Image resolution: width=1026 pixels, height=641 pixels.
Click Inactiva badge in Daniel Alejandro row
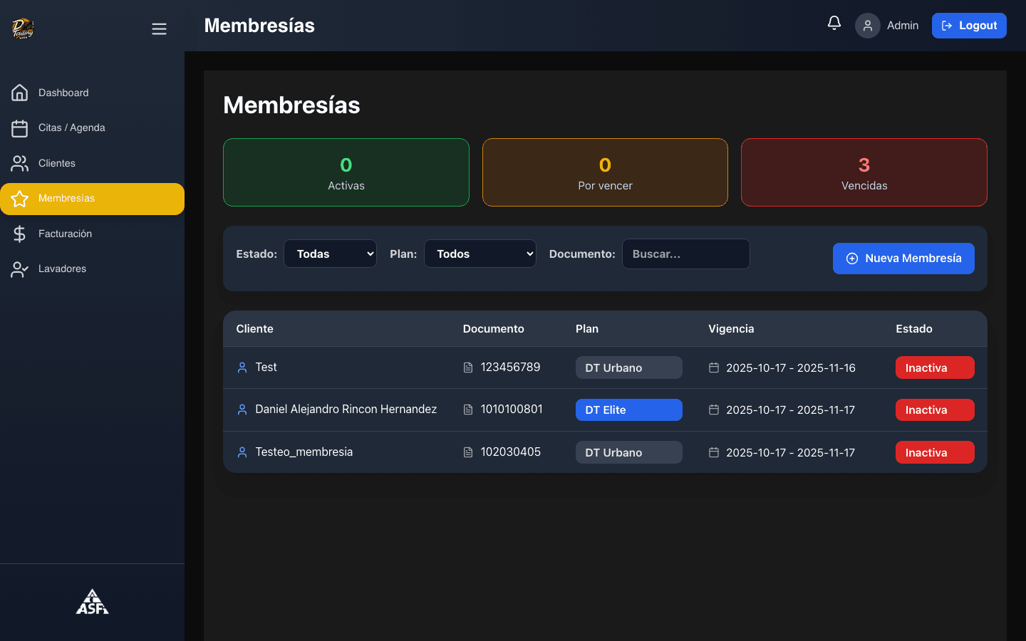[935, 410]
